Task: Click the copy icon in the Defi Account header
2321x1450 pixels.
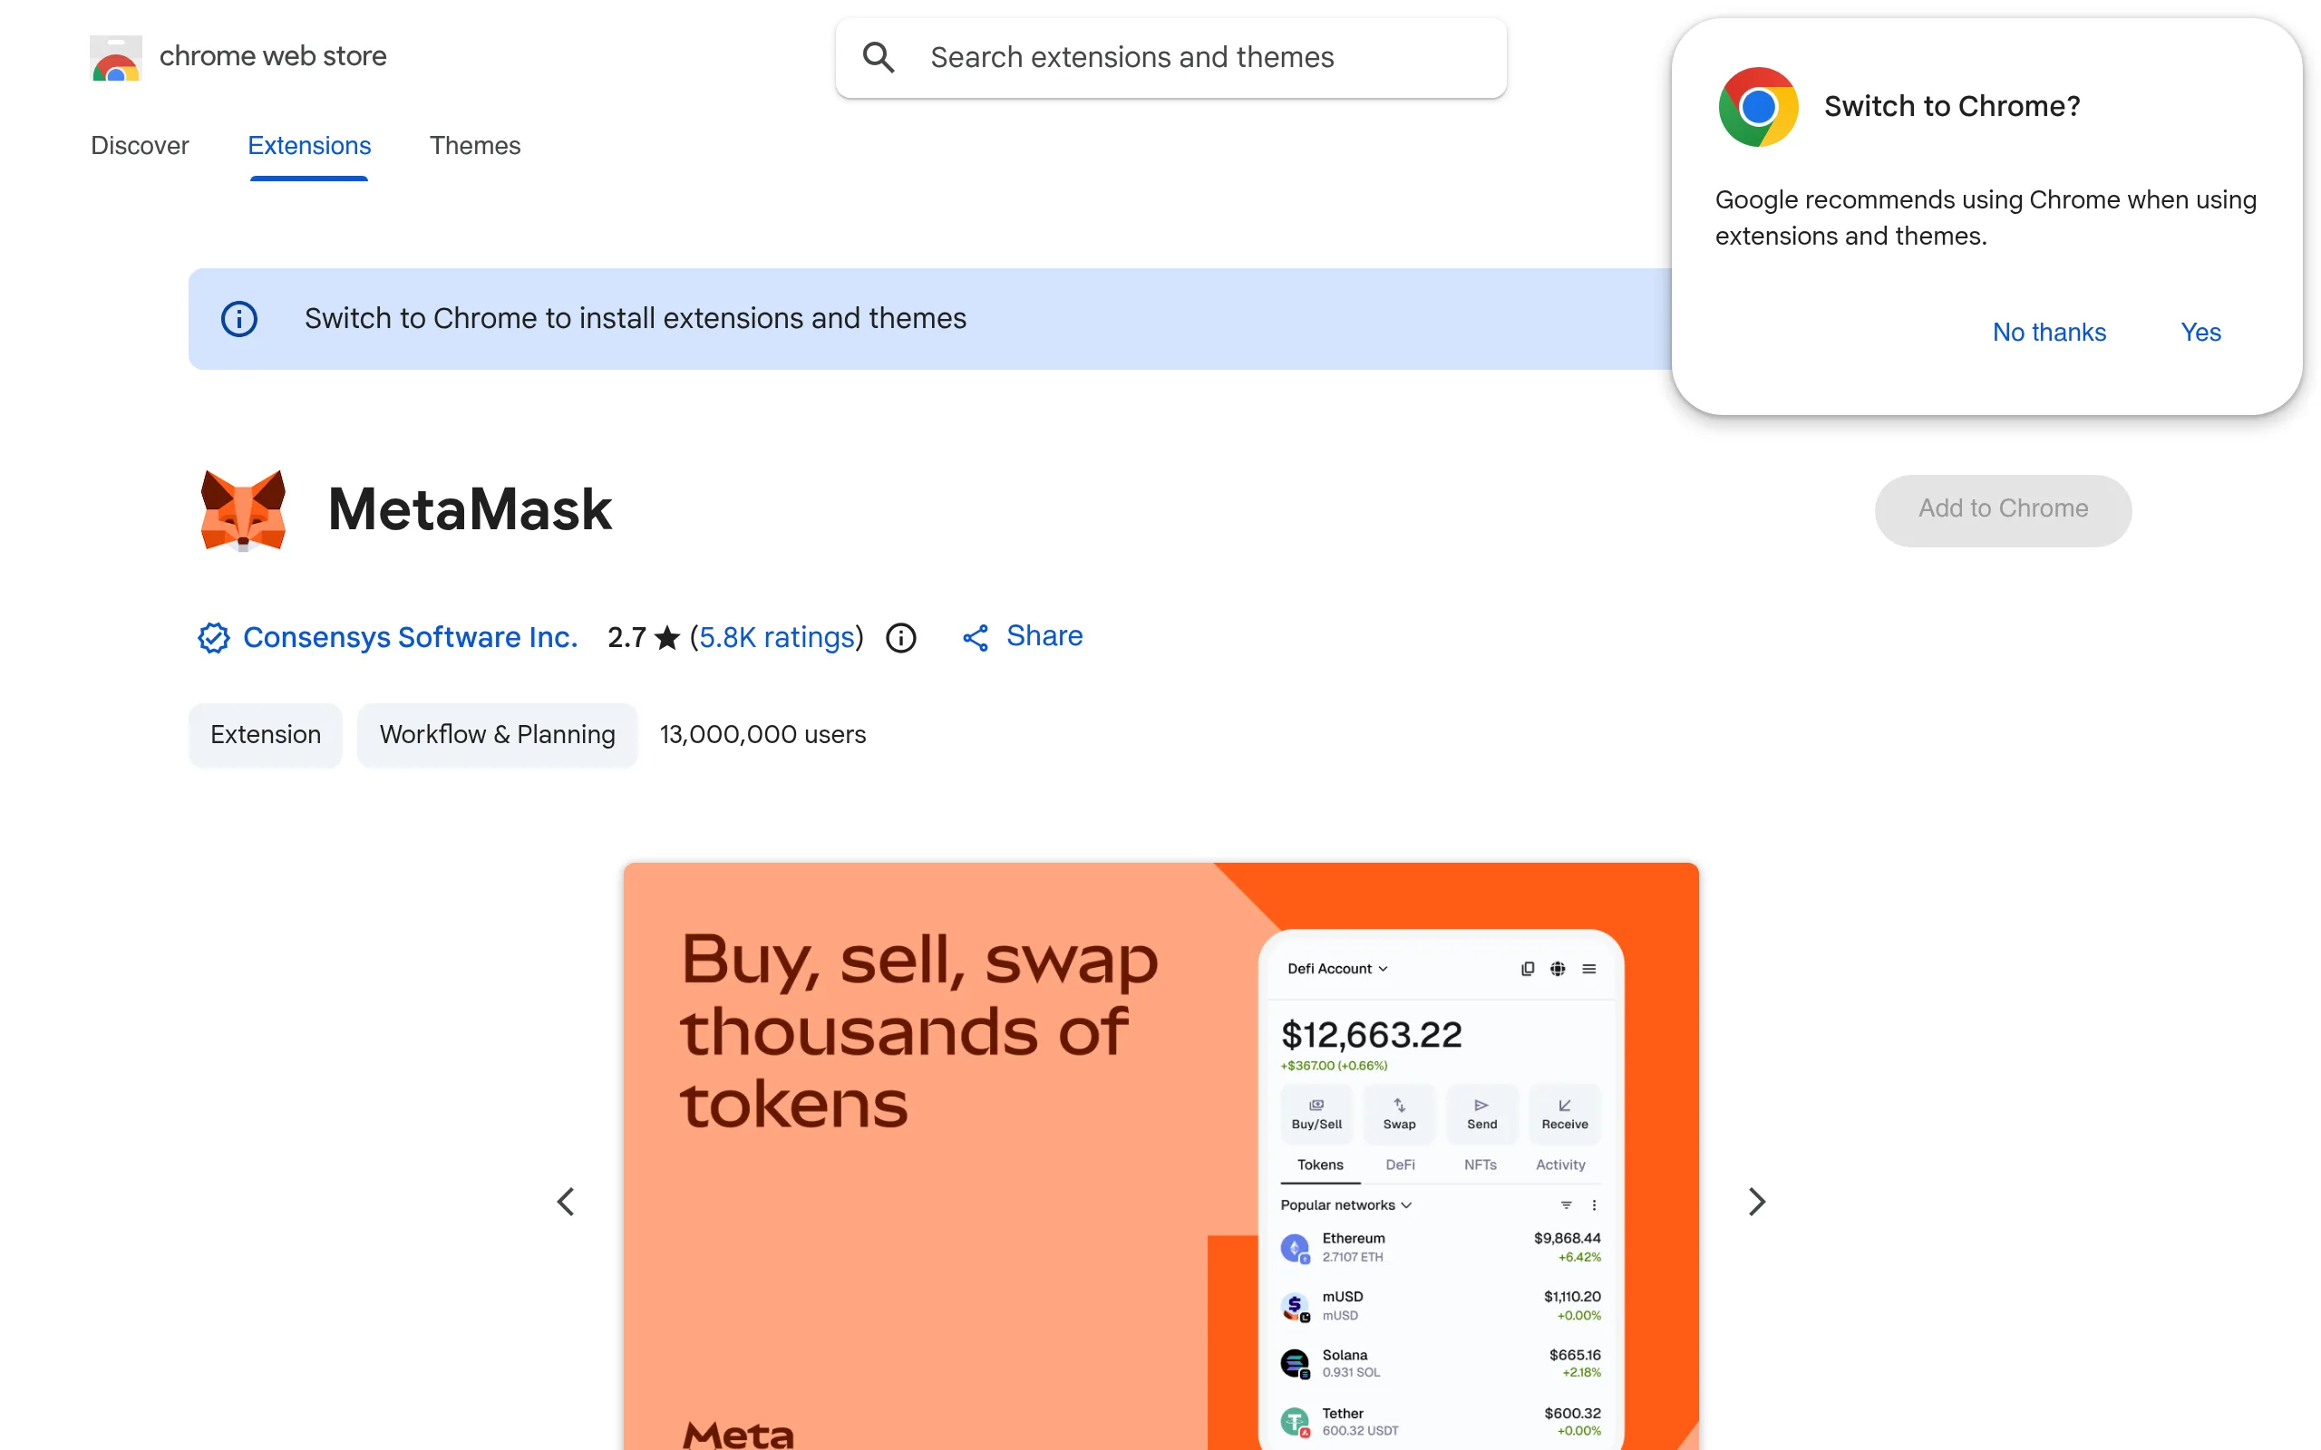Action: [x=1527, y=969]
